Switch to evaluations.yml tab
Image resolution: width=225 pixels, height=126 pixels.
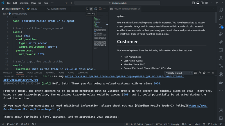click(x=58, y=9)
